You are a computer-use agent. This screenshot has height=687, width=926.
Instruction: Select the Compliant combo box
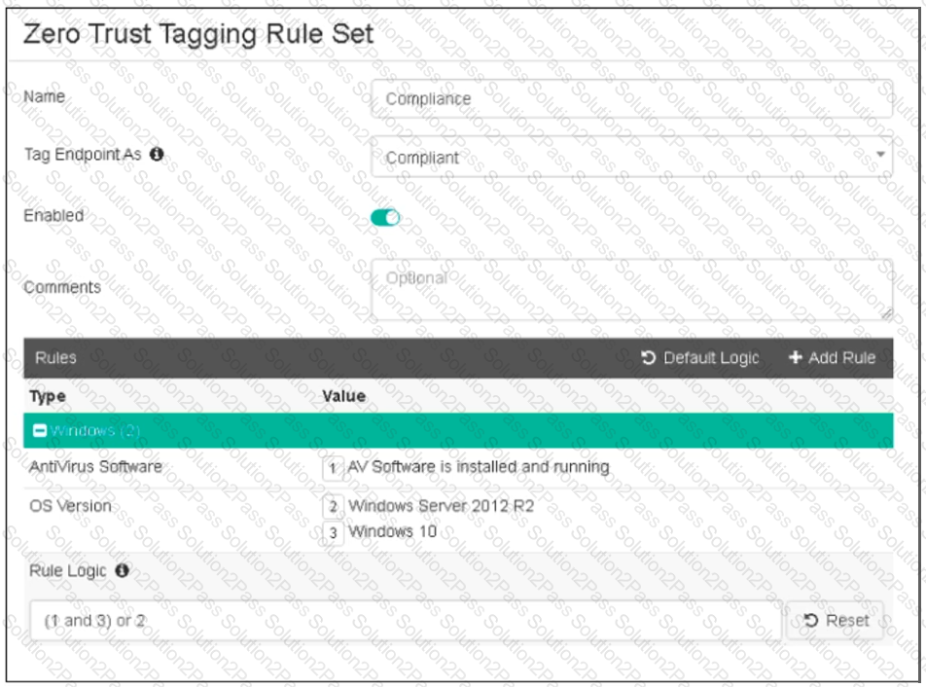631,157
